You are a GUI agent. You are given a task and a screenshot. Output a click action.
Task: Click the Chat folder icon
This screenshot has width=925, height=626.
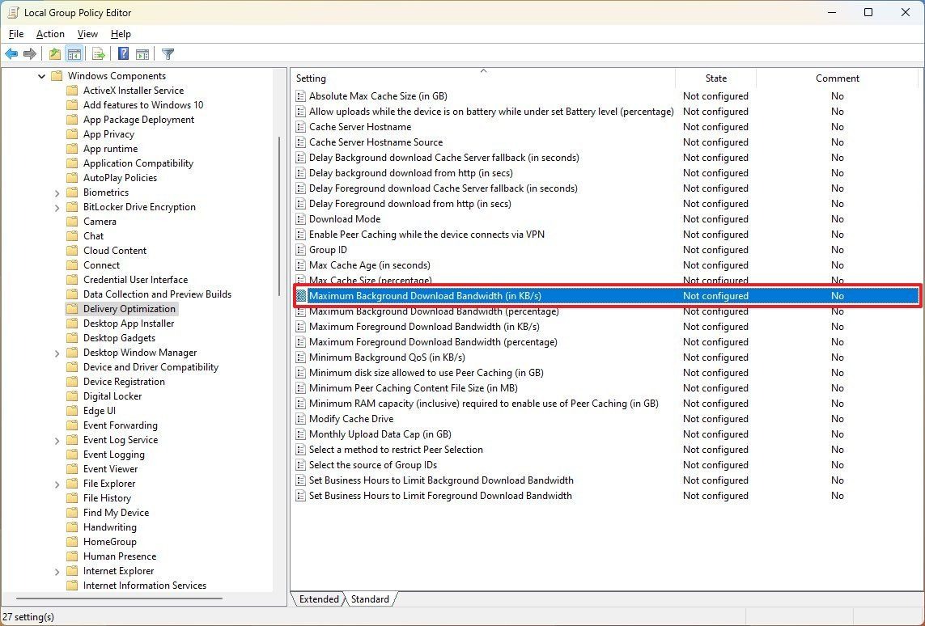click(72, 236)
